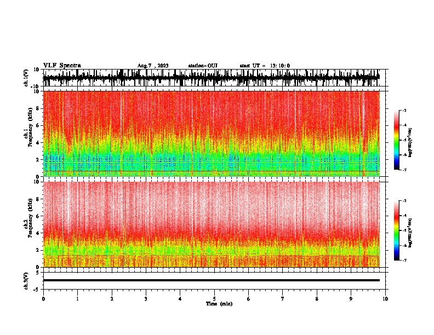Click the "4" kHz tick of ch.2 spectrogram
The image size is (434, 335).
tap(38, 233)
